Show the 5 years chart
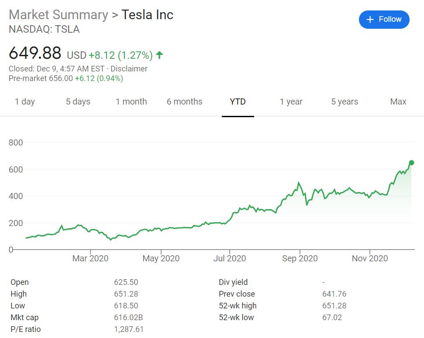The height and width of the screenshot is (338, 424). tap(344, 101)
